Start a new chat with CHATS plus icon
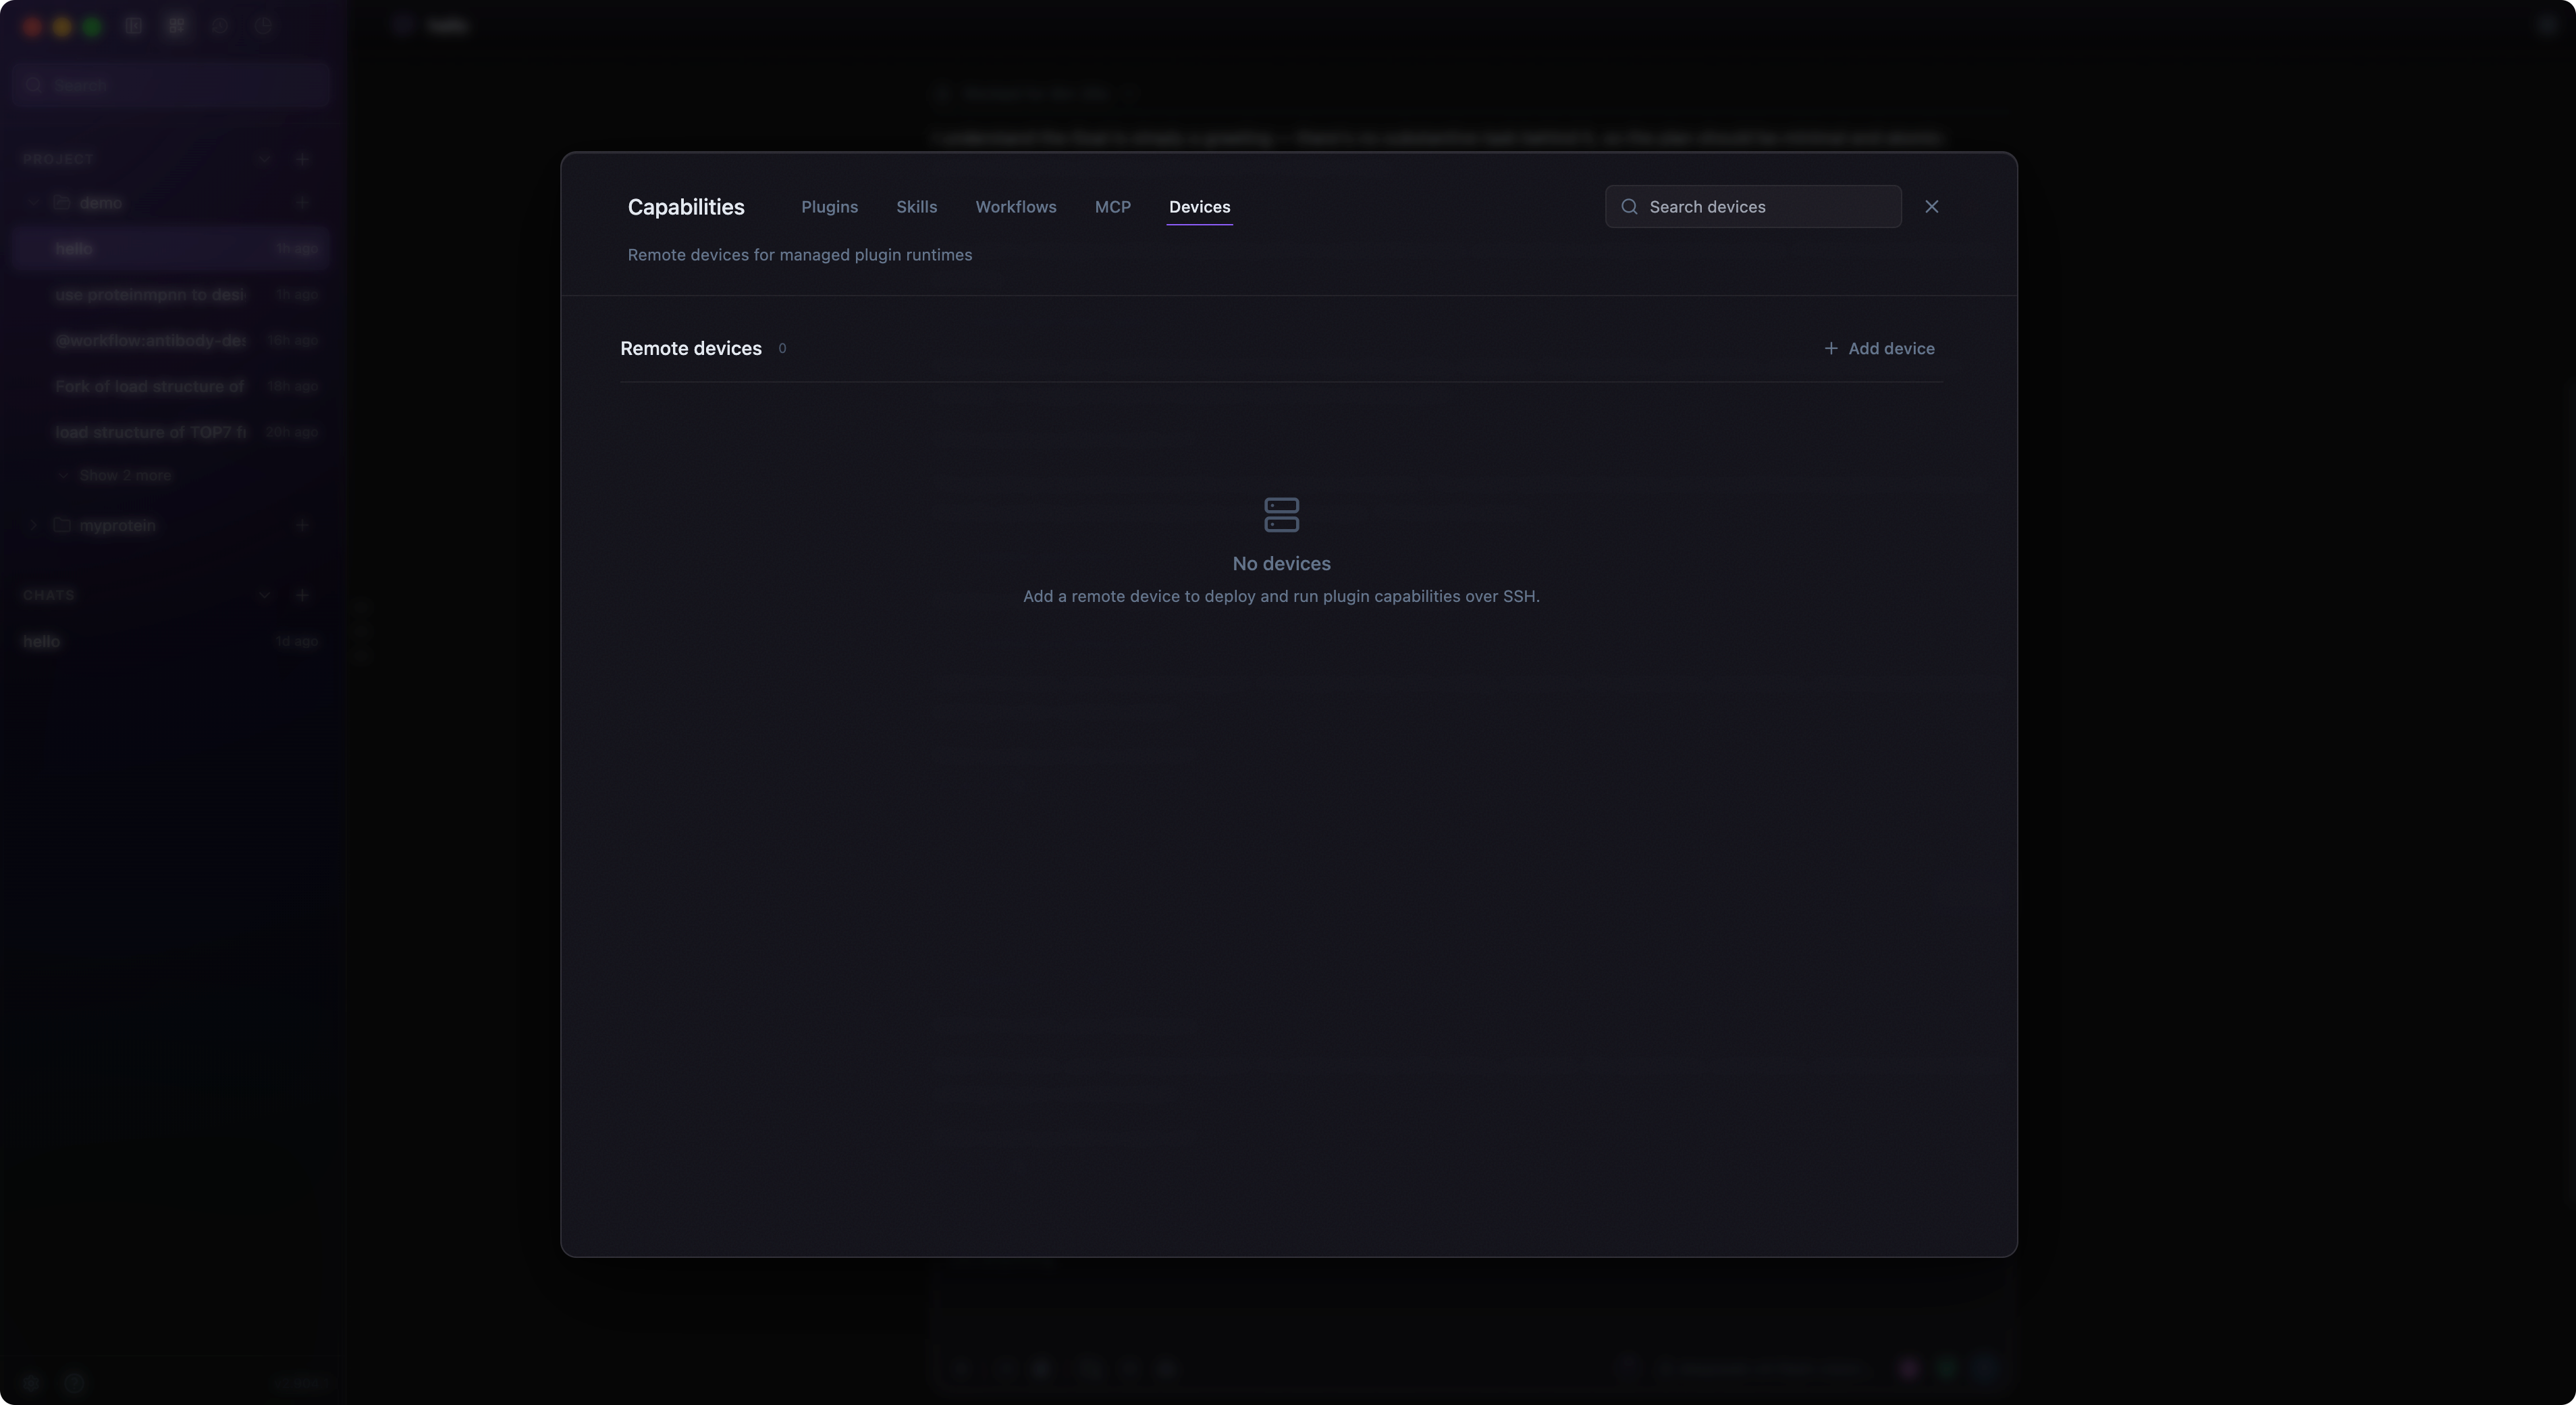The height and width of the screenshot is (1405, 2576). click(302, 595)
